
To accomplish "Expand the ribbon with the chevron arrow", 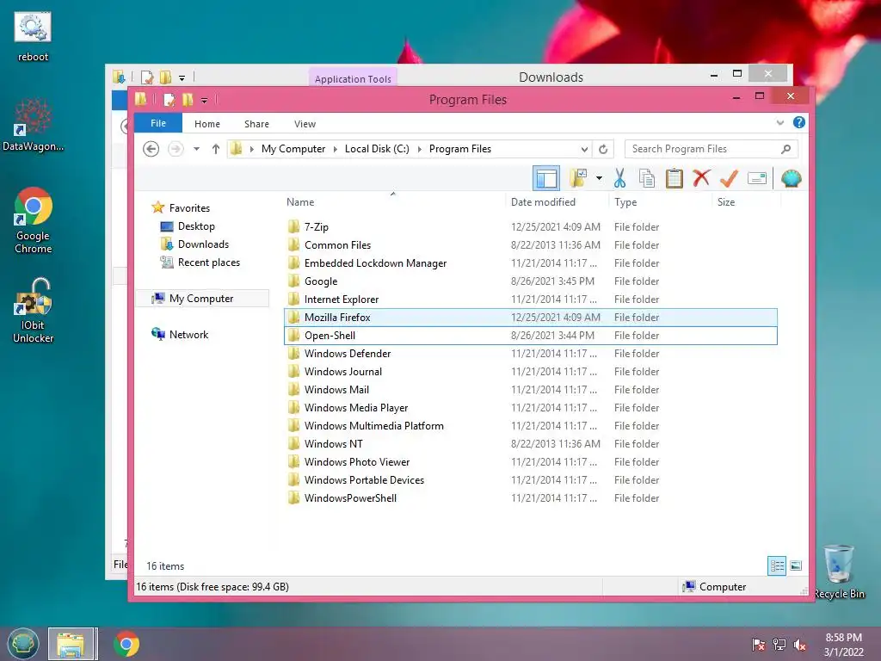I will [779, 122].
